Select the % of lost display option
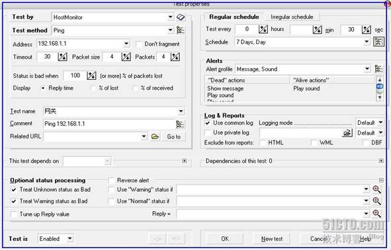This screenshot has width=391, height=250. pos(93,88)
